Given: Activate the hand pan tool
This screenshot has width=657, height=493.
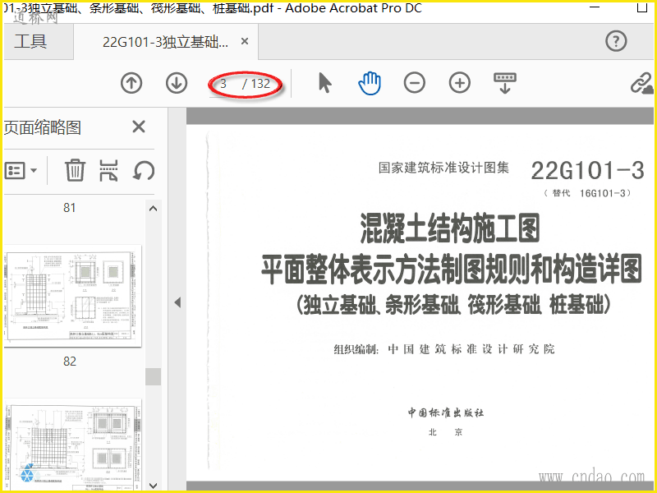Looking at the screenshot, I should [x=370, y=83].
